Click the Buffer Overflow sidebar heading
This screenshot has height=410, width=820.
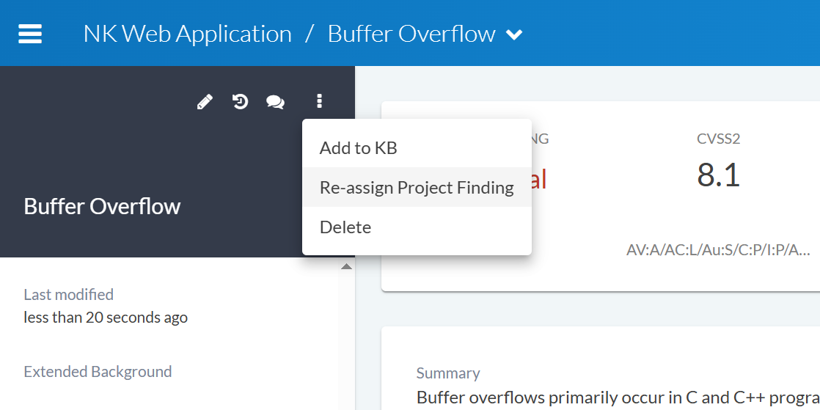[102, 206]
